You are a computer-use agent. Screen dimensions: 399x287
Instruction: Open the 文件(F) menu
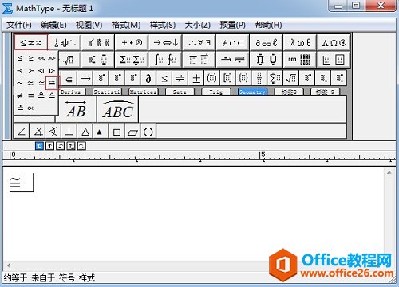pyautogui.click(x=19, y=25)
